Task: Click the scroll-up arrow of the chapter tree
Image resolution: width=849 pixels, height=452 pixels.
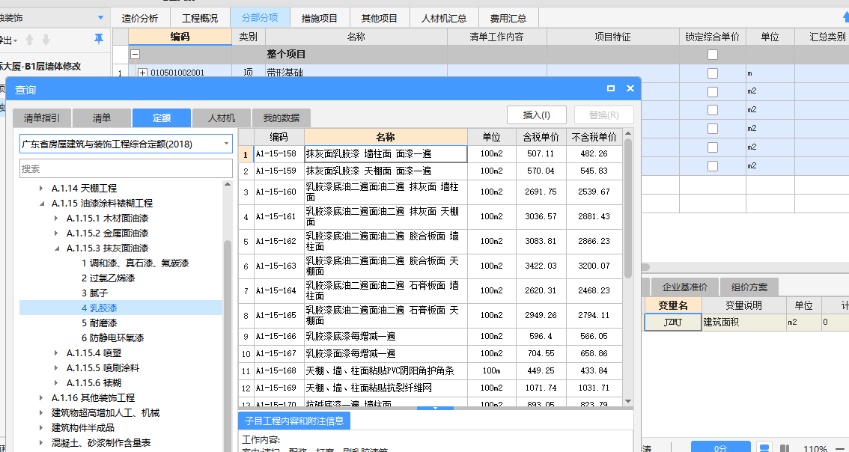Action: (228, 185)
